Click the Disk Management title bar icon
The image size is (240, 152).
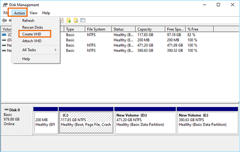[x=5, y=5]
